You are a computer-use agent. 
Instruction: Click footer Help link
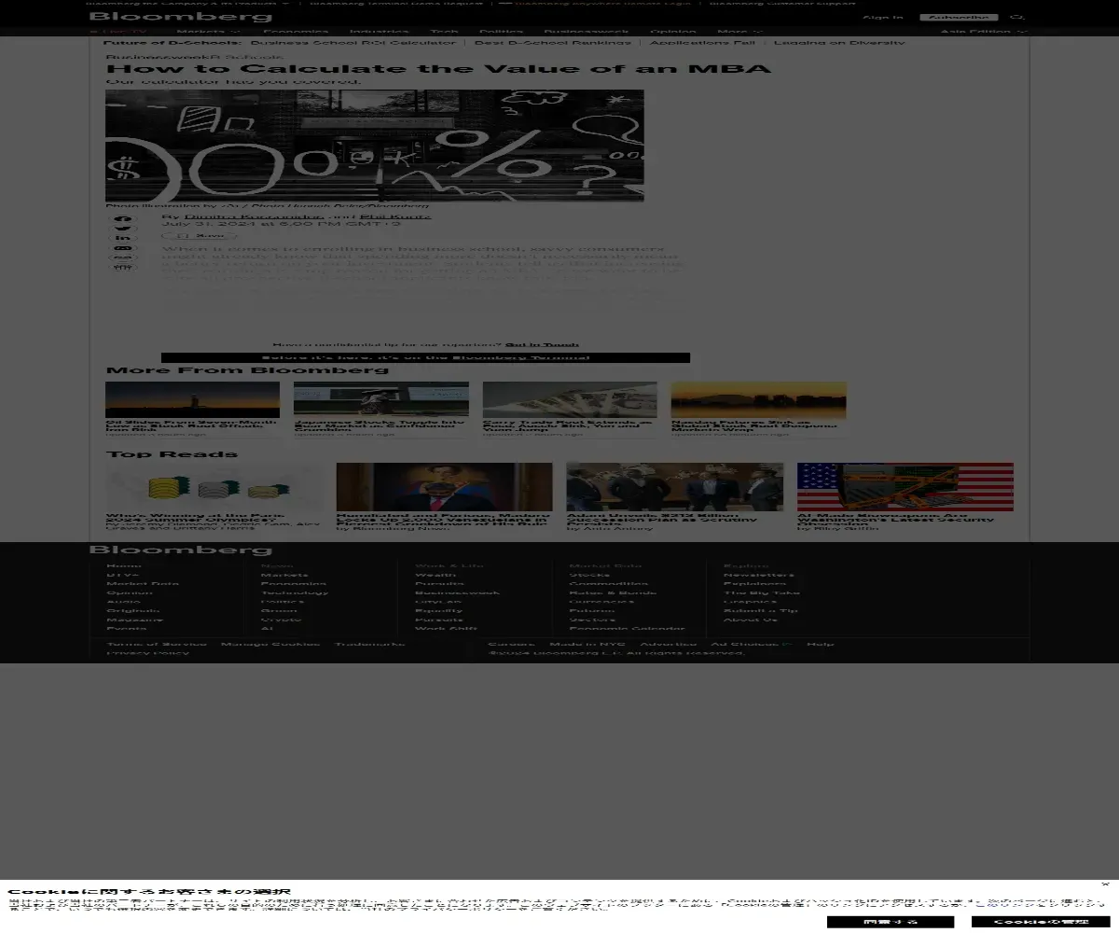point(821,644)
